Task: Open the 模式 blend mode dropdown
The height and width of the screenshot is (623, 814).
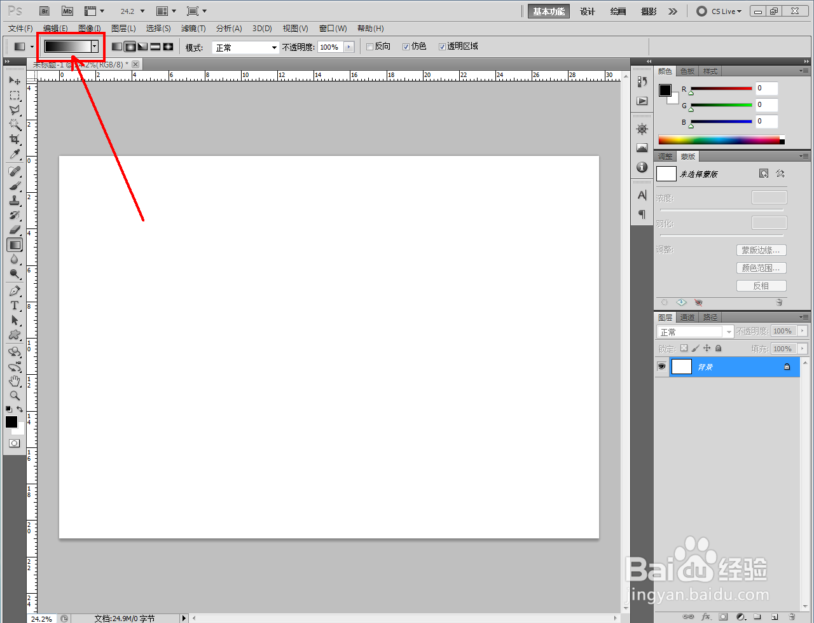Action: [245, 48]
